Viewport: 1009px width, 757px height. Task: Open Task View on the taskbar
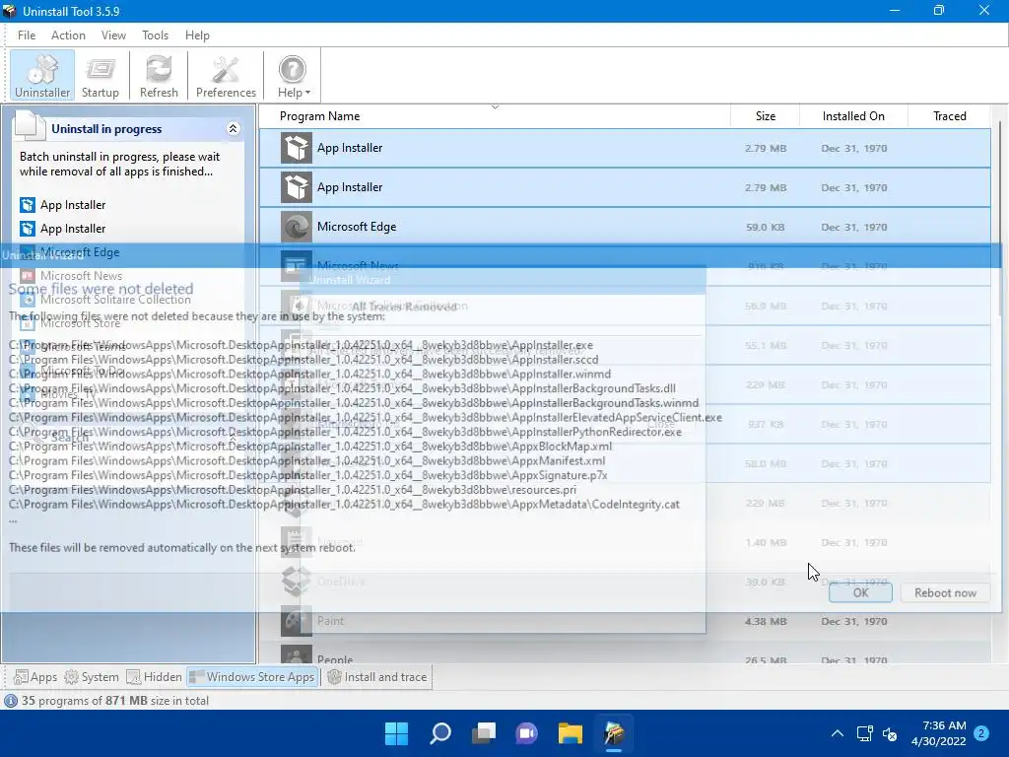click(483, 733)
